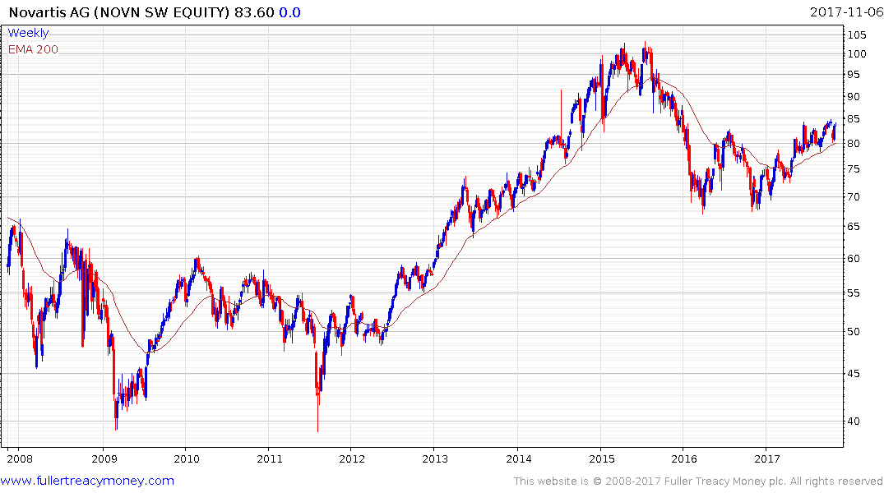The width and height of the screenshot is (884, 493).
Task: Click the 70 price axis label
Action: pos(854,197)
